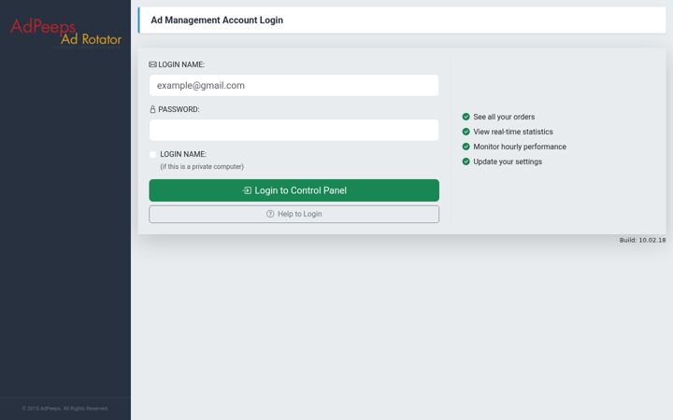The image size is (673, 420).
Task: Click the checkmark icon next to View real-time statistics
Action: 465,132
